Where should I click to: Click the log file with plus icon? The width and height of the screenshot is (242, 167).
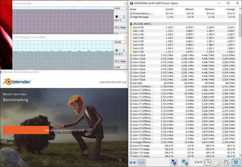[x=217, y=162]
